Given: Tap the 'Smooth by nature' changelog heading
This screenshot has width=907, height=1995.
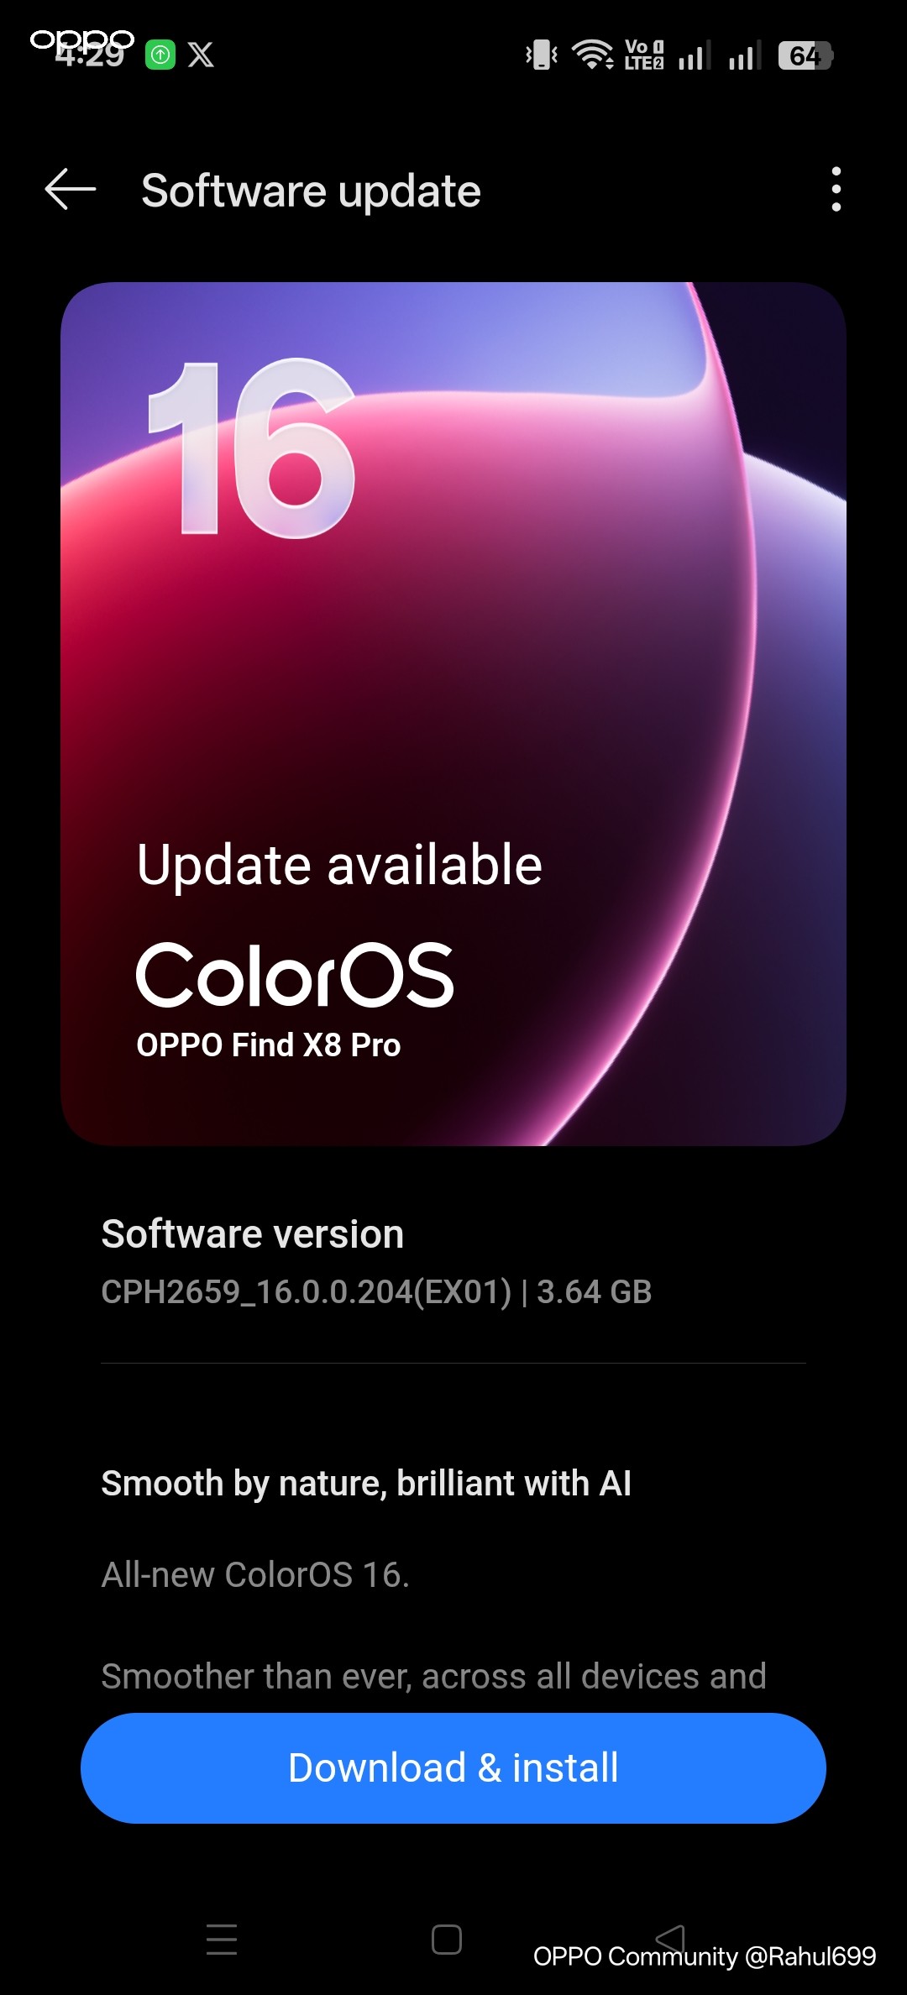Looking at the screenshot, I should (x=366, y=1483).
